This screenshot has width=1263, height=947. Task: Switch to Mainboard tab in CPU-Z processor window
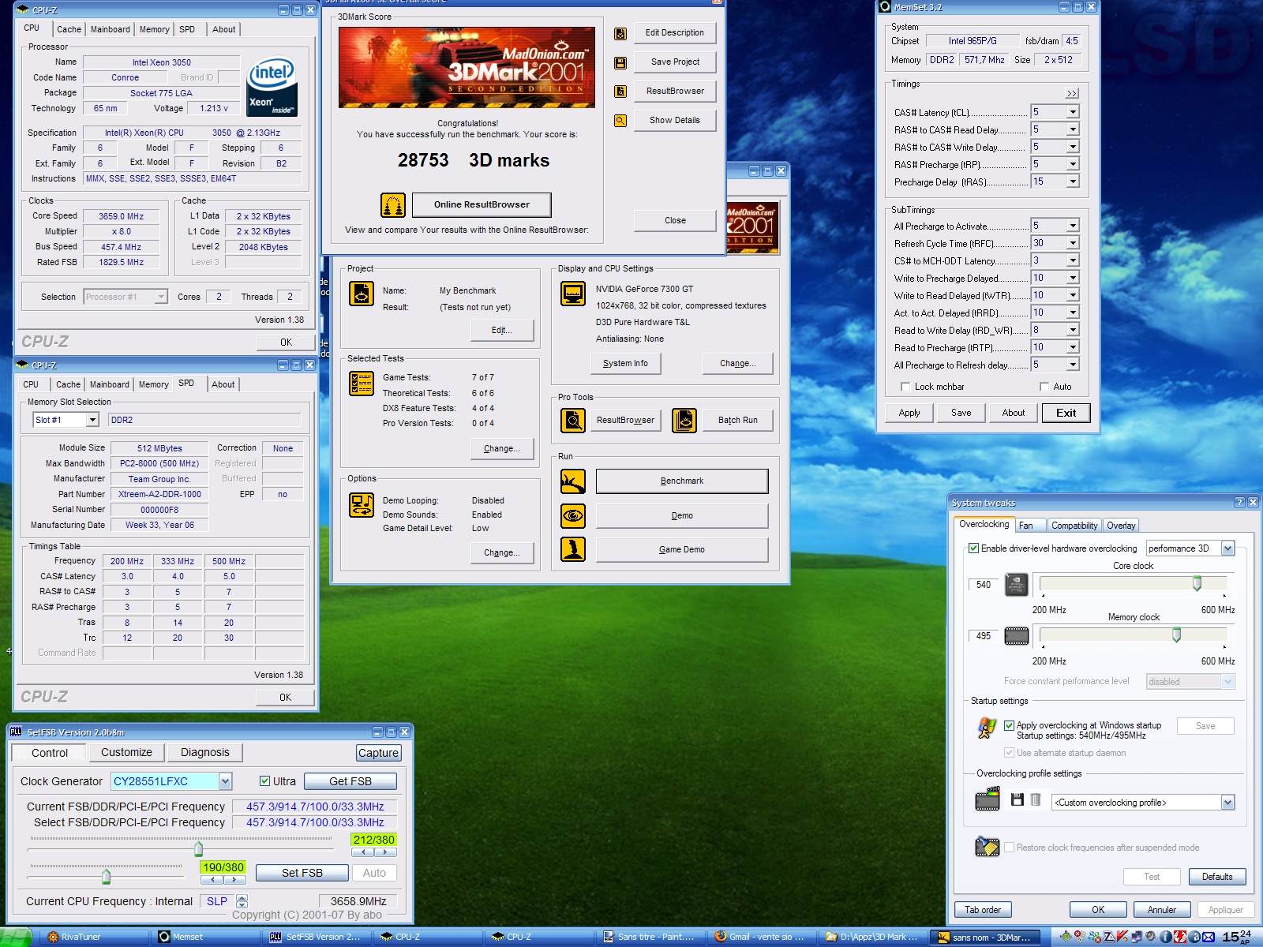pos(111,29)
